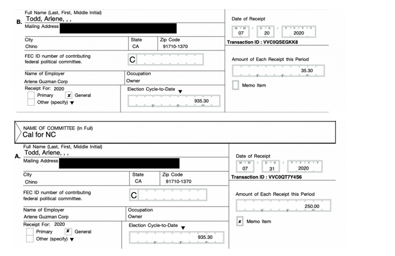Check the Memo Item box for the 35.30 receipt
This screenshot has width=395, height=256.
click(235, 85)
